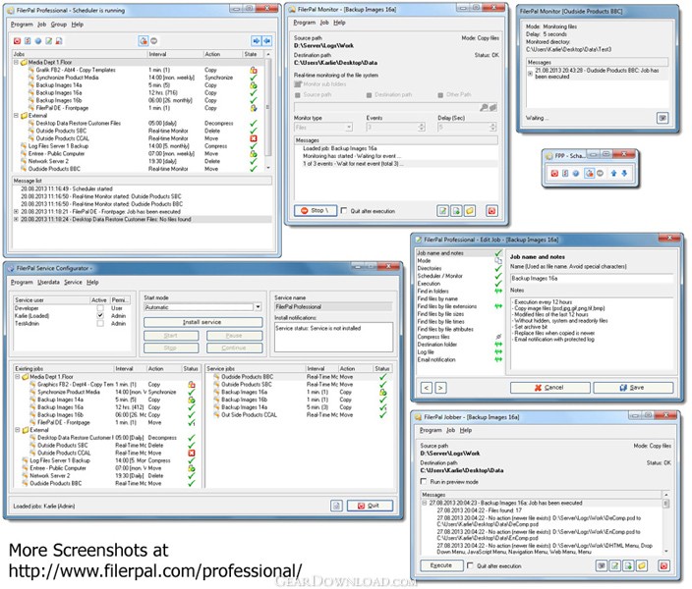Open Group menu in Scheduler window

(58, 25)
